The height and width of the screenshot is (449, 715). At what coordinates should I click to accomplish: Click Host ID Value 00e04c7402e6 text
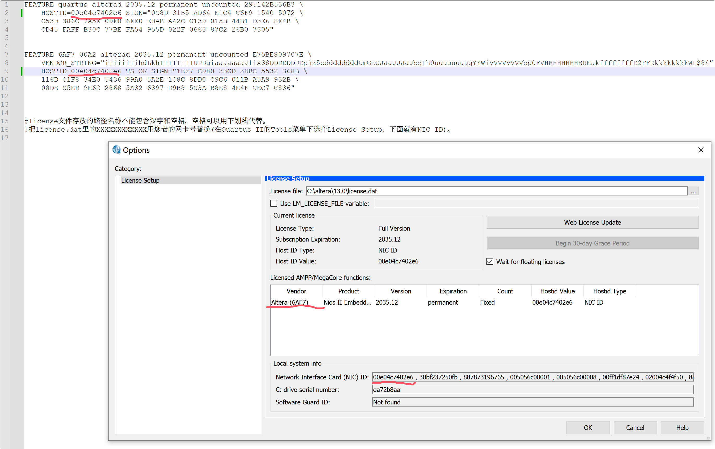pyautogui.click(x=398, y=261)
